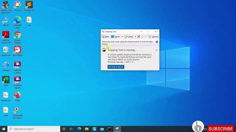
Task: Select the This PC desktop icon
Action: (6, 21)
